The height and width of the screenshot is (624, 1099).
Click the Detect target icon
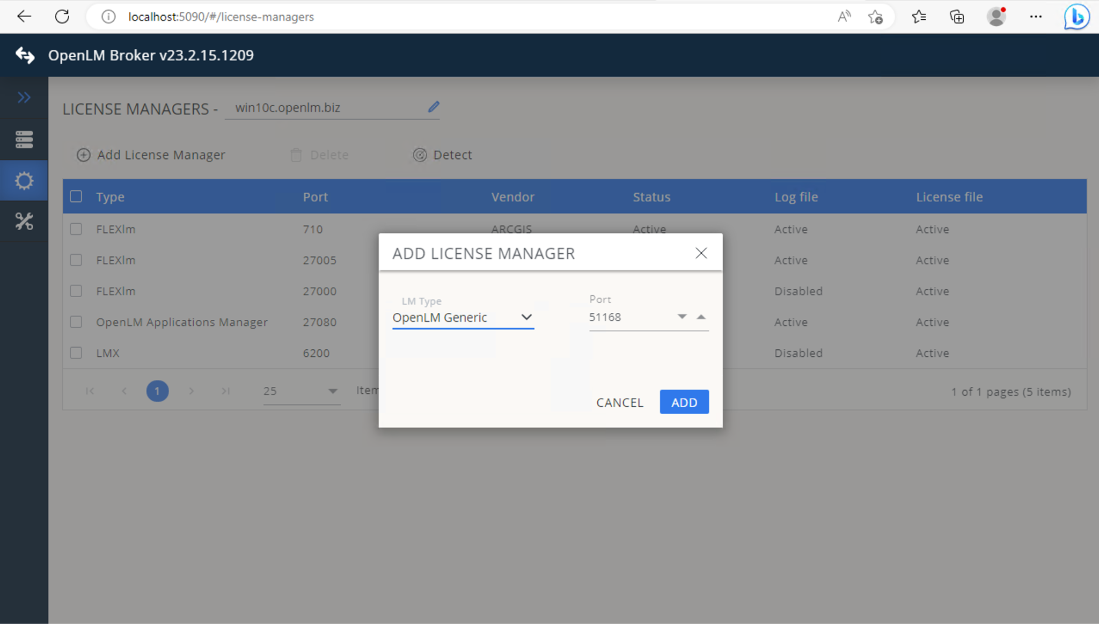tap(420, 155)
